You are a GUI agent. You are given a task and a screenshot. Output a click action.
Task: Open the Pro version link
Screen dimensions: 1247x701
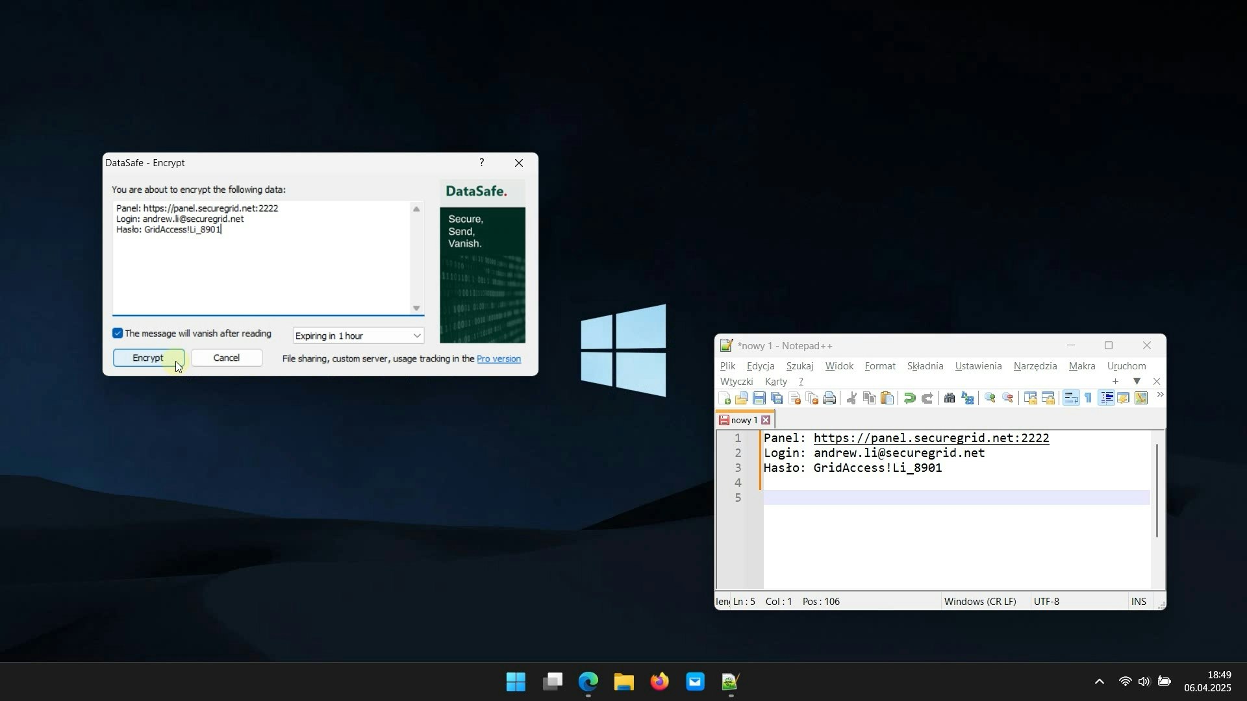(x=499, y=359)
